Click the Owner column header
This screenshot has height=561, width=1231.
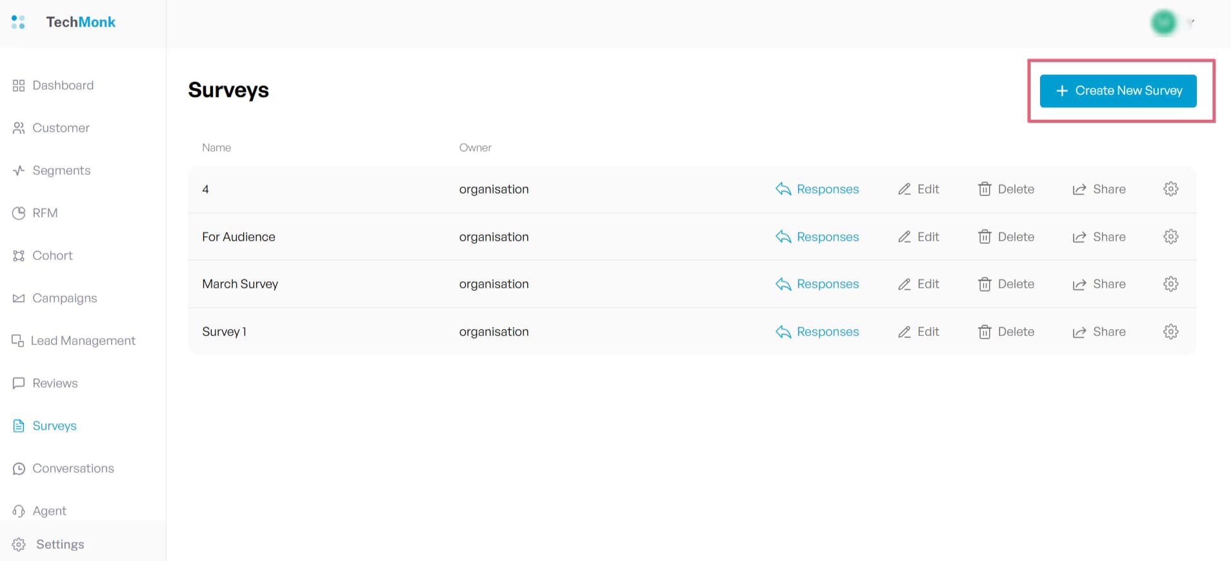475,148
